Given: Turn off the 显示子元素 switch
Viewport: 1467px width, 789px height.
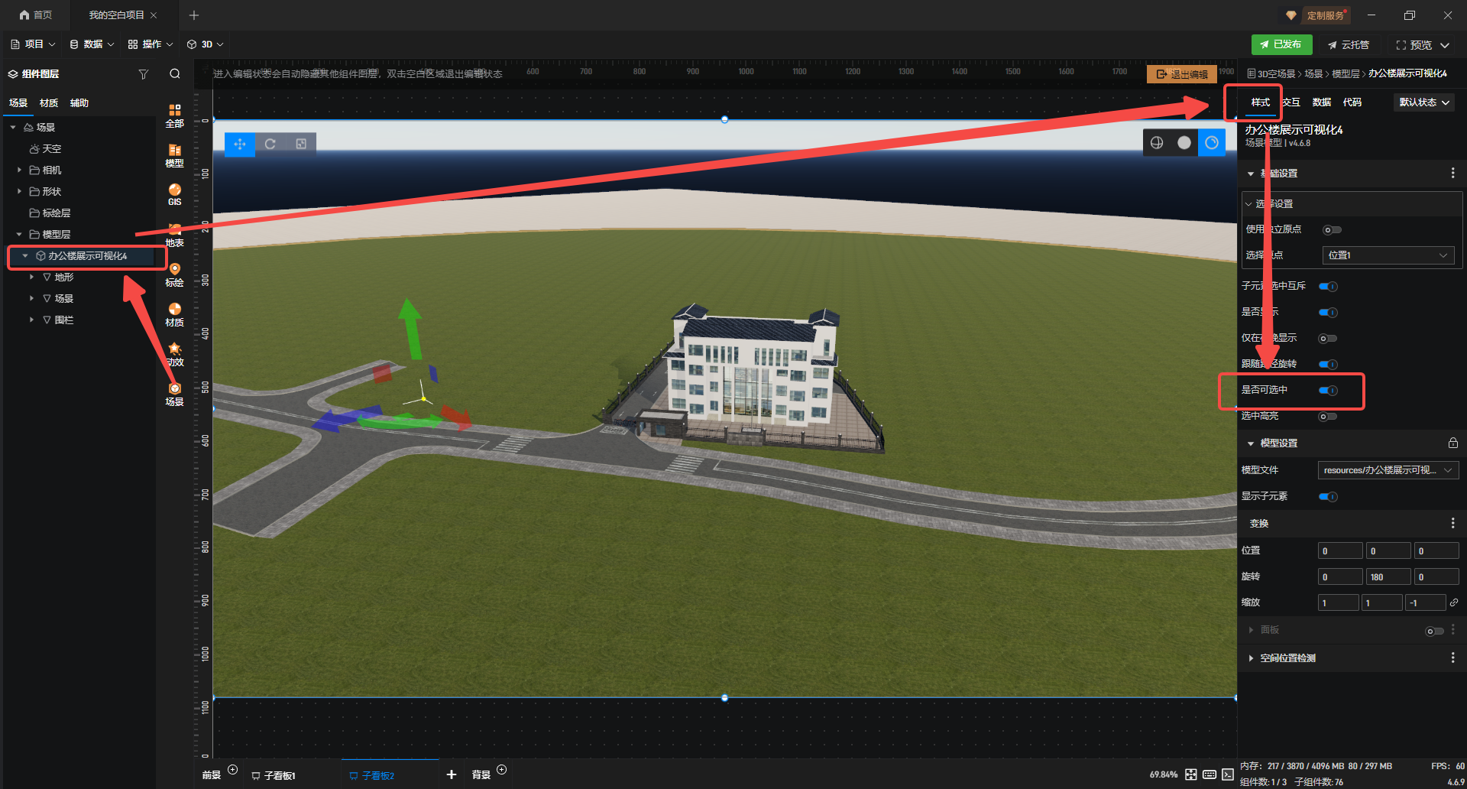Looking at the screenshot, I should coord(1328,497).
